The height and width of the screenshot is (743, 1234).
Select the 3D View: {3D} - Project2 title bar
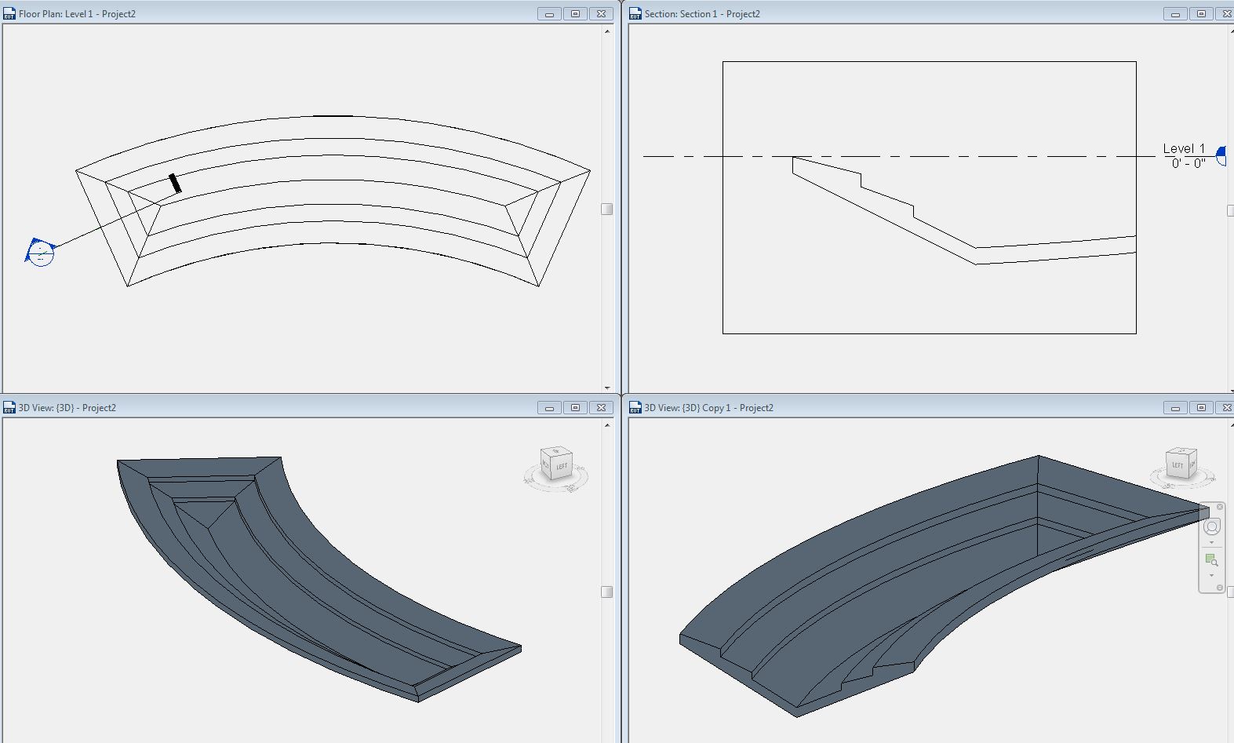[x=308, y=407]
